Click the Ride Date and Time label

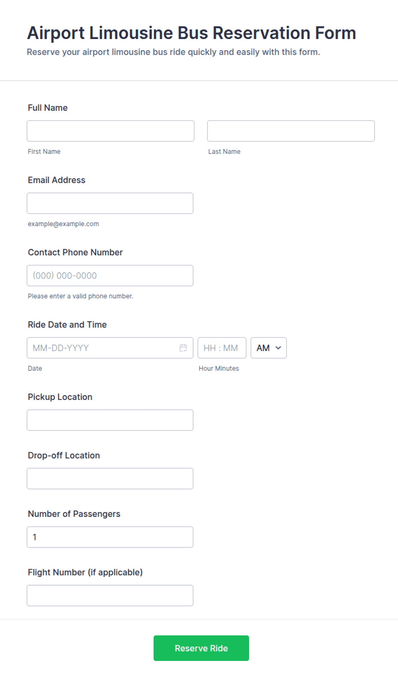coord(67,325)
